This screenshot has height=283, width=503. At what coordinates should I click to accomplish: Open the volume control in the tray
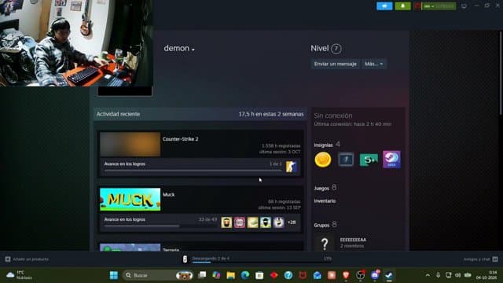[457, 275]
